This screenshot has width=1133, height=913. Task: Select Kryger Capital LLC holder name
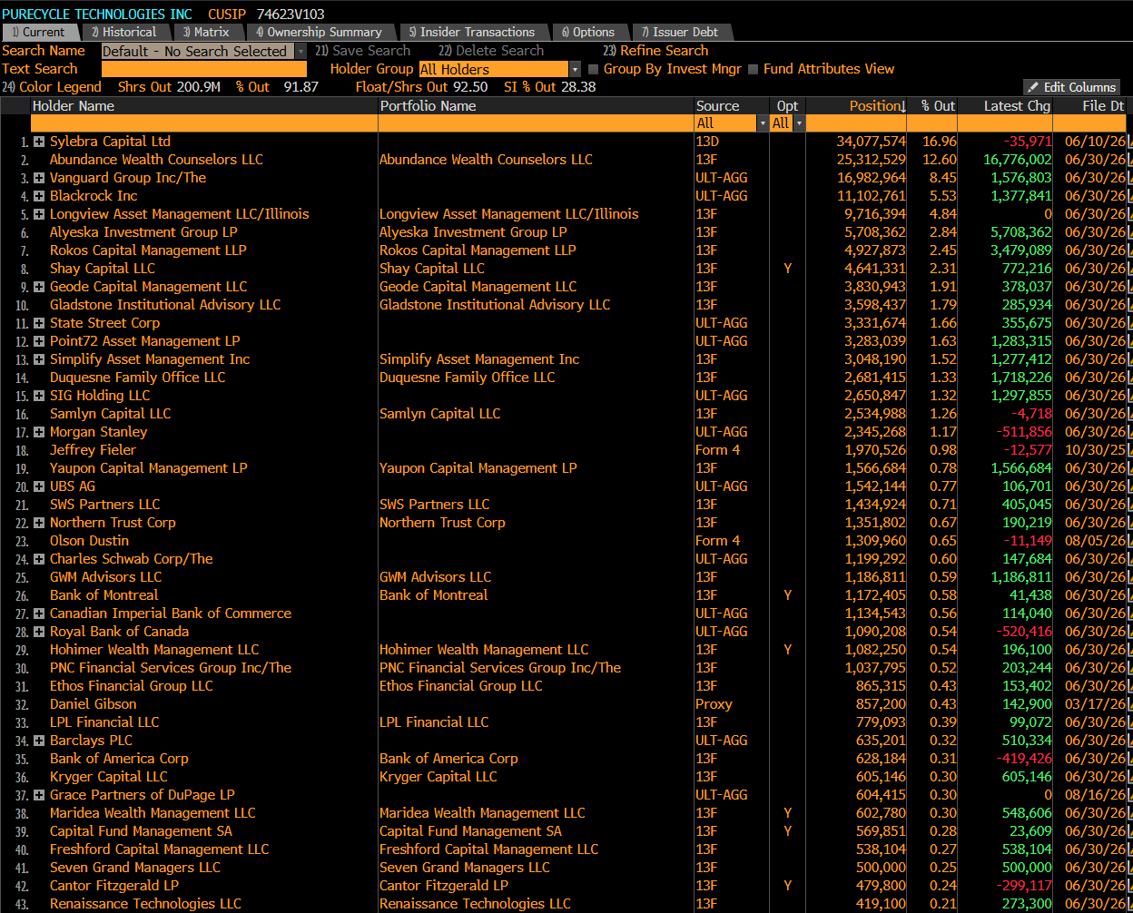[109, 777]
